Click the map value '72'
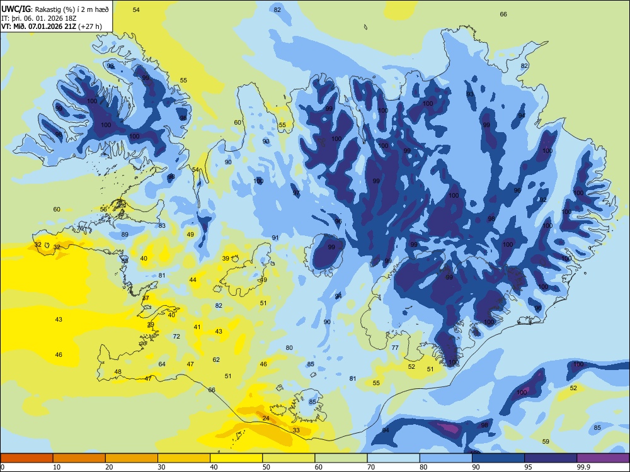 click(176, 336)
